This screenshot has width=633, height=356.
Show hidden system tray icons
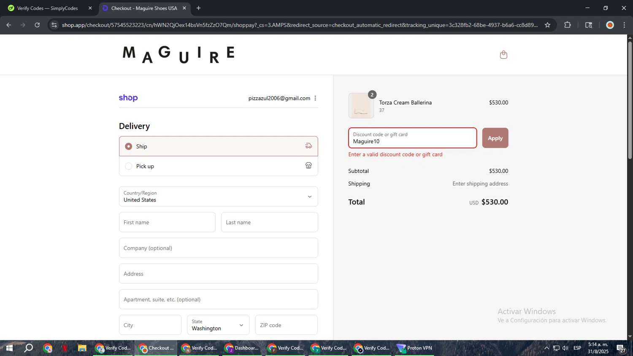tap(546, 348)
